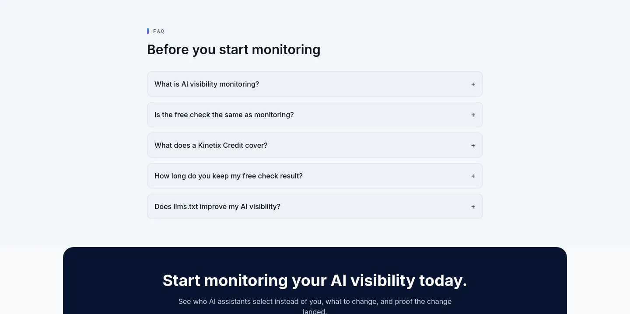Click the word "monitoring" in the page heading
The image size is (630, 314).
286,50
